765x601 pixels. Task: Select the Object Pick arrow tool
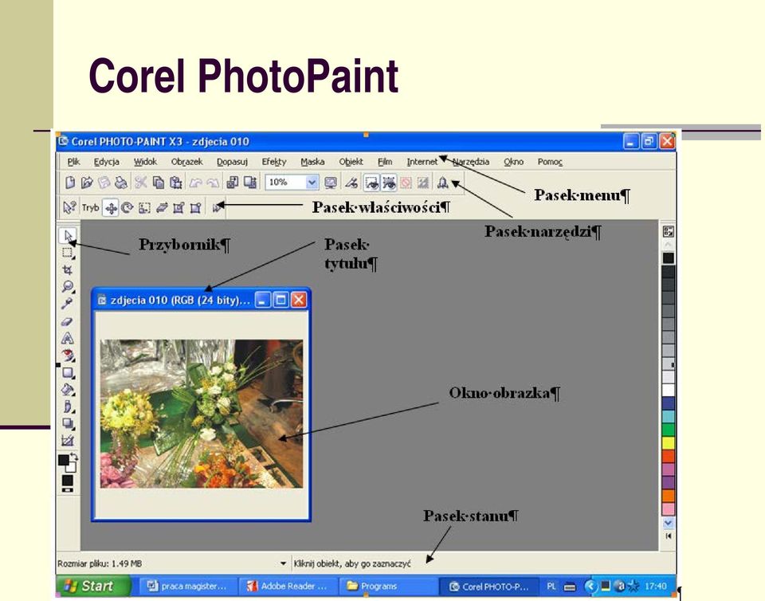pyautogui.click(x=68, y=236)
